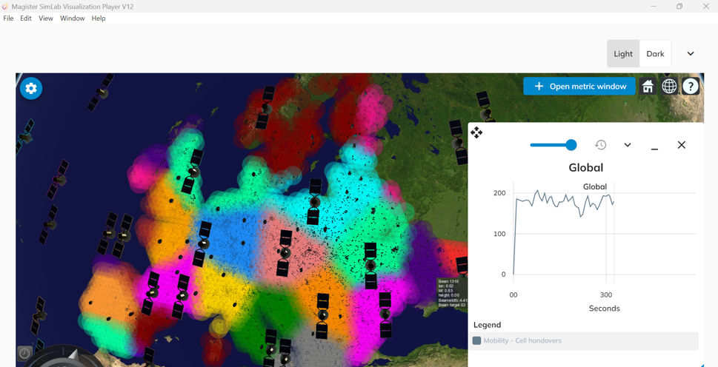This screenshot has height=367, width=718.
Task: Open the help question mark icon
Action: click(x=691, y=86)
